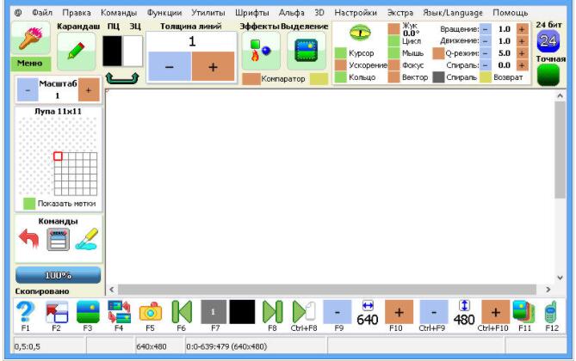Toggle the Кольцо option
This screenshot has width=576, height=361.
coord(341,77)
